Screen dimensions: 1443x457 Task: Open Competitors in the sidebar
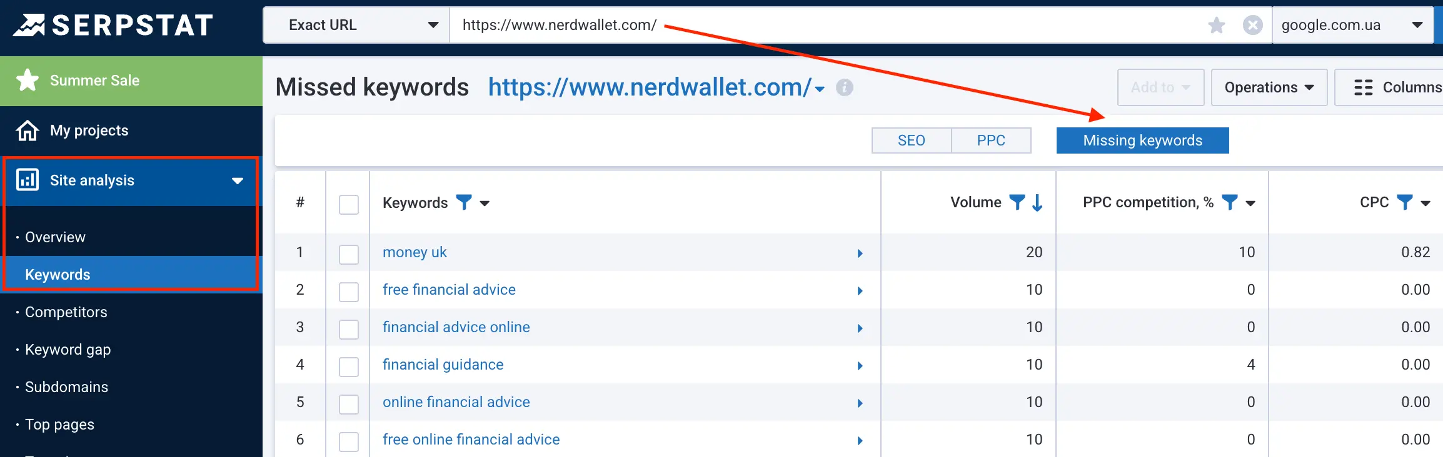66,312
